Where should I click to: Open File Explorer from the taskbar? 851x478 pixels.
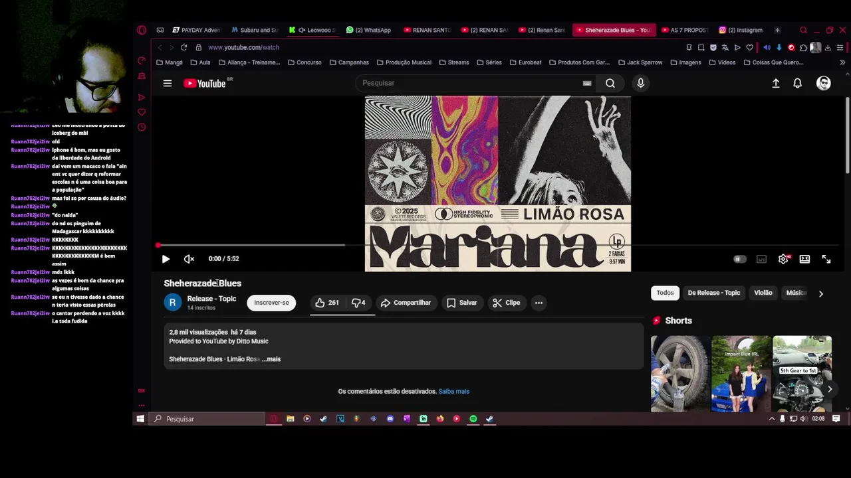(x=290, y=419)
